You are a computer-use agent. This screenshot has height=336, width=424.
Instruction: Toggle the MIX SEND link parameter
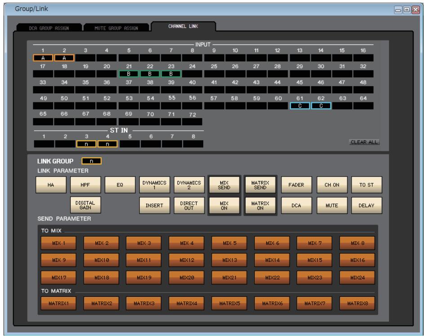224,185
